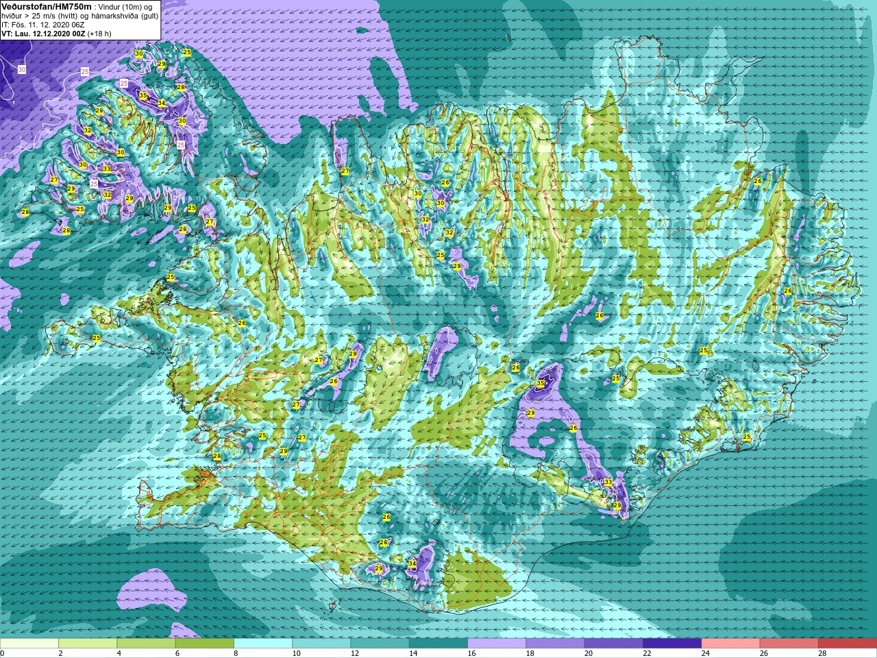
Task: Select the 4–6 m/s green legend swatch
Action: [x=146, y=644]
